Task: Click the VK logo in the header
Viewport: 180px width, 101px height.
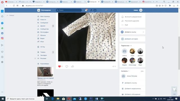Action: [x=39, y=10]
